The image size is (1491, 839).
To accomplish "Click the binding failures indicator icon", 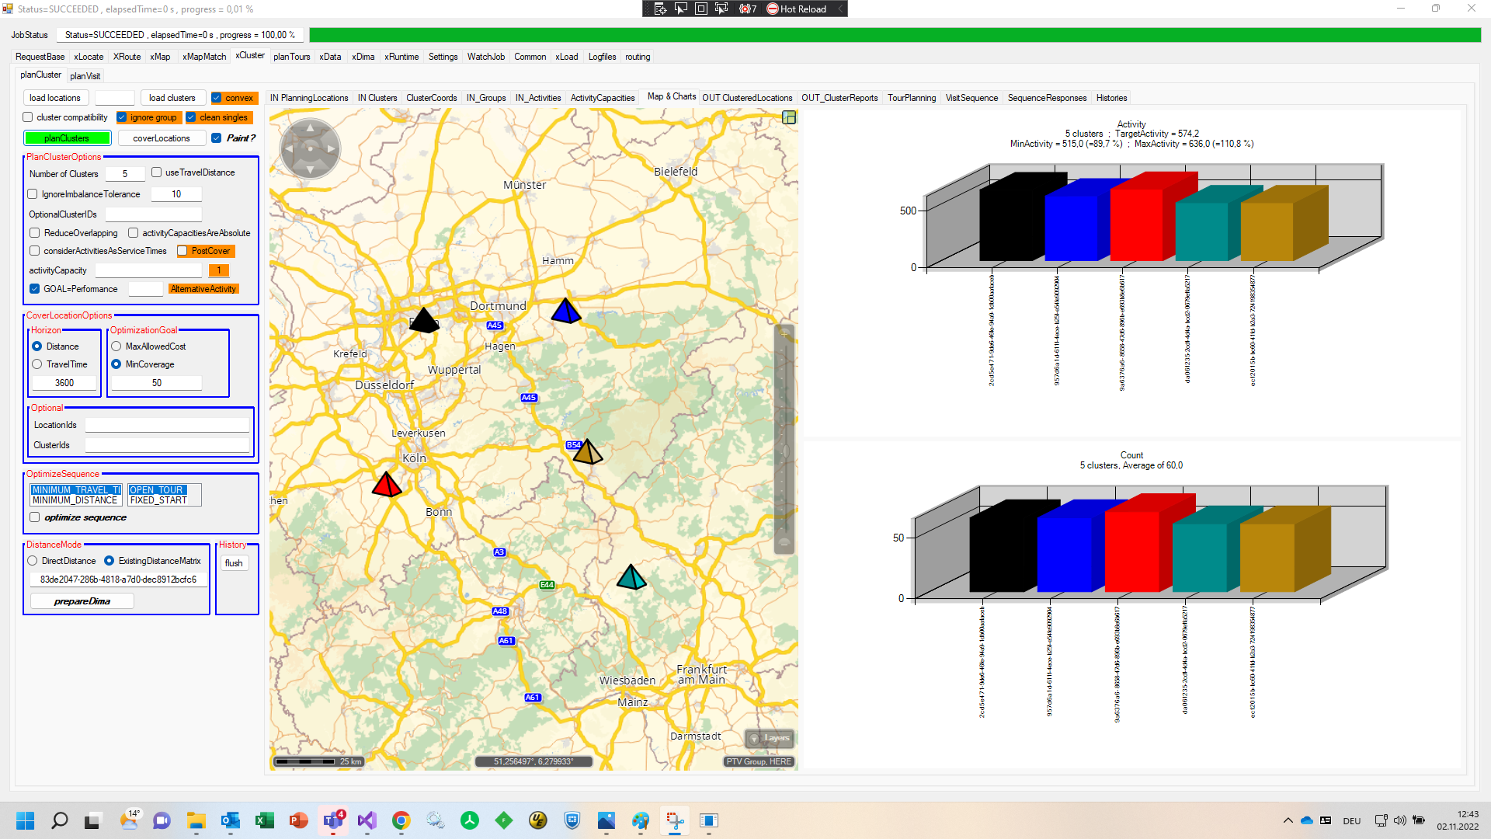I will [x=747, y=9].
